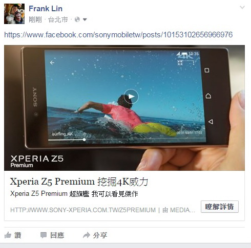Click the comment speech bubble icon
The width and height of the screenshot is (251, 248).
44,235
